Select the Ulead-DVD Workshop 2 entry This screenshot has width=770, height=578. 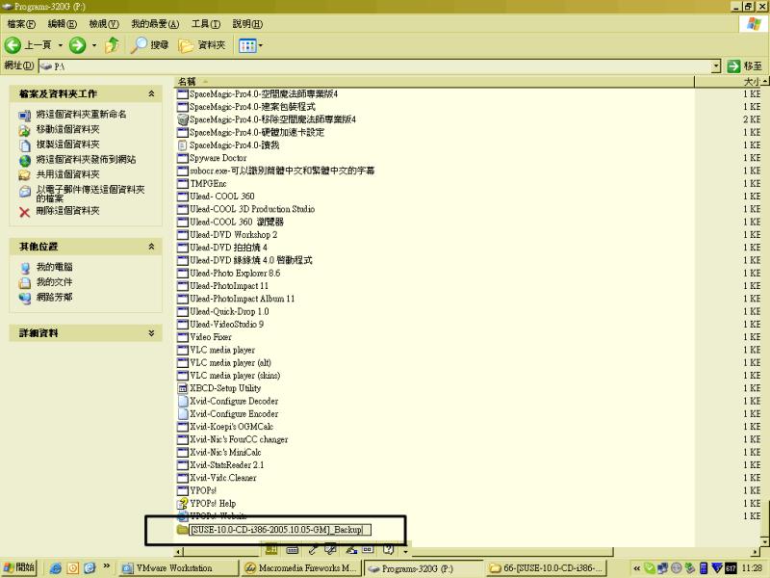pyautogui.click(x=233, y=234)
